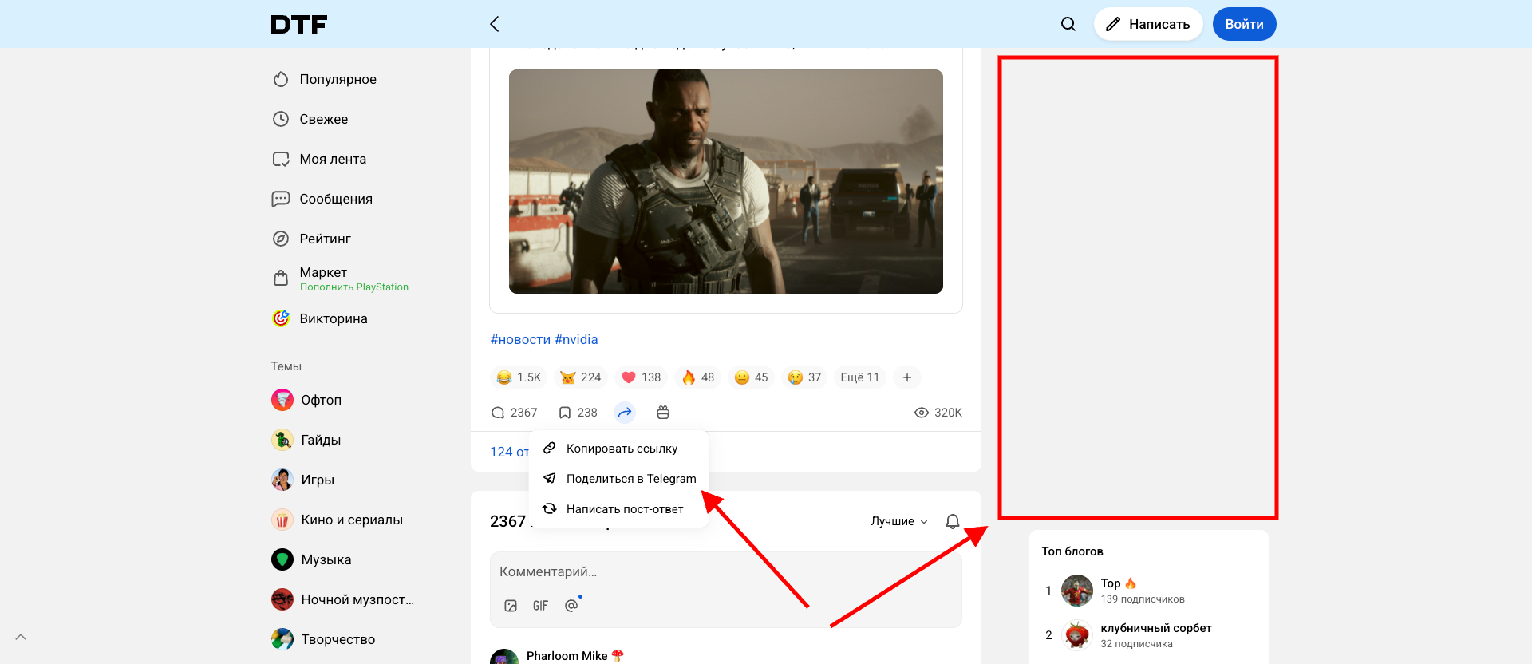This screenshot has height=664, width=1532.
Task: Open Рейтинг in the sidebar
Action: point(312,239)
